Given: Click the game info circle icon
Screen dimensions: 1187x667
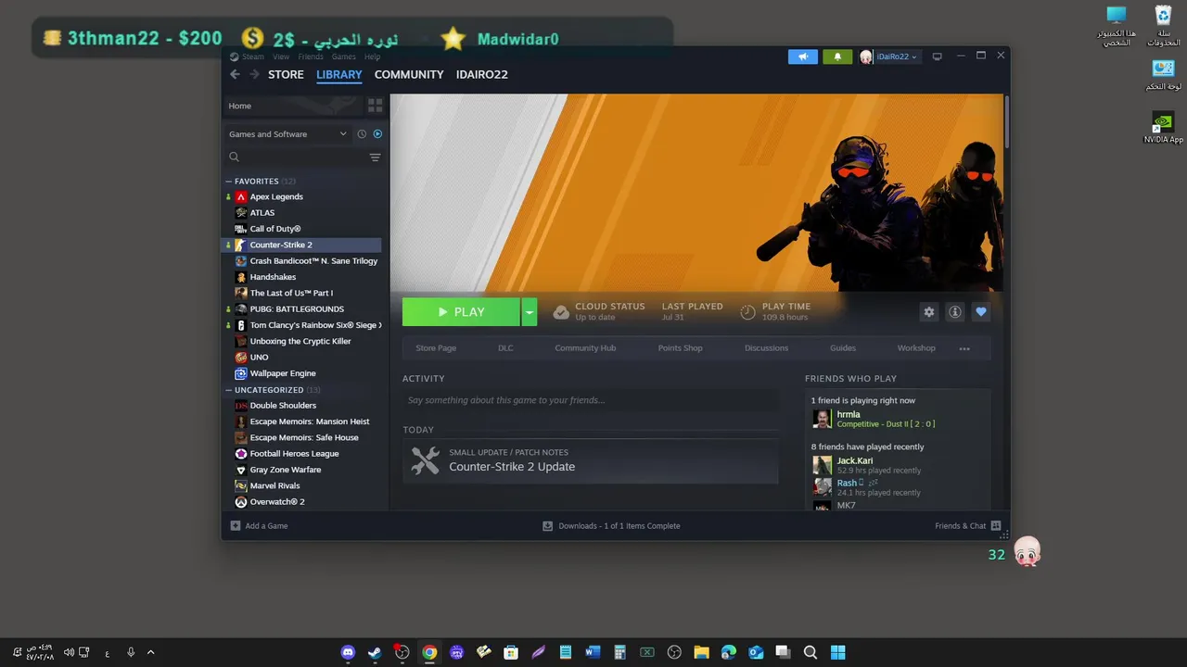Looking at the screenshot, I should click(x=954, y=312).
